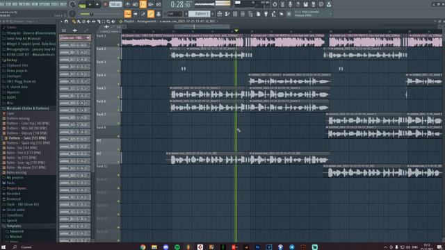Render the project as audio file
The width and height of the screenshot is (445, 250).
(314, 4)
